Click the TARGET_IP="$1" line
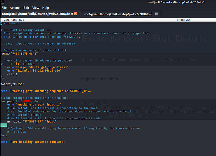 [x=12, y=84]
